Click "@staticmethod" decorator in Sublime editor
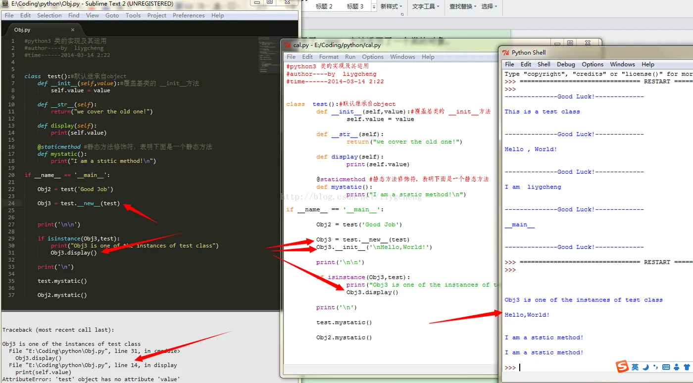This screenshot has height=383, width=693. [59, 147]
